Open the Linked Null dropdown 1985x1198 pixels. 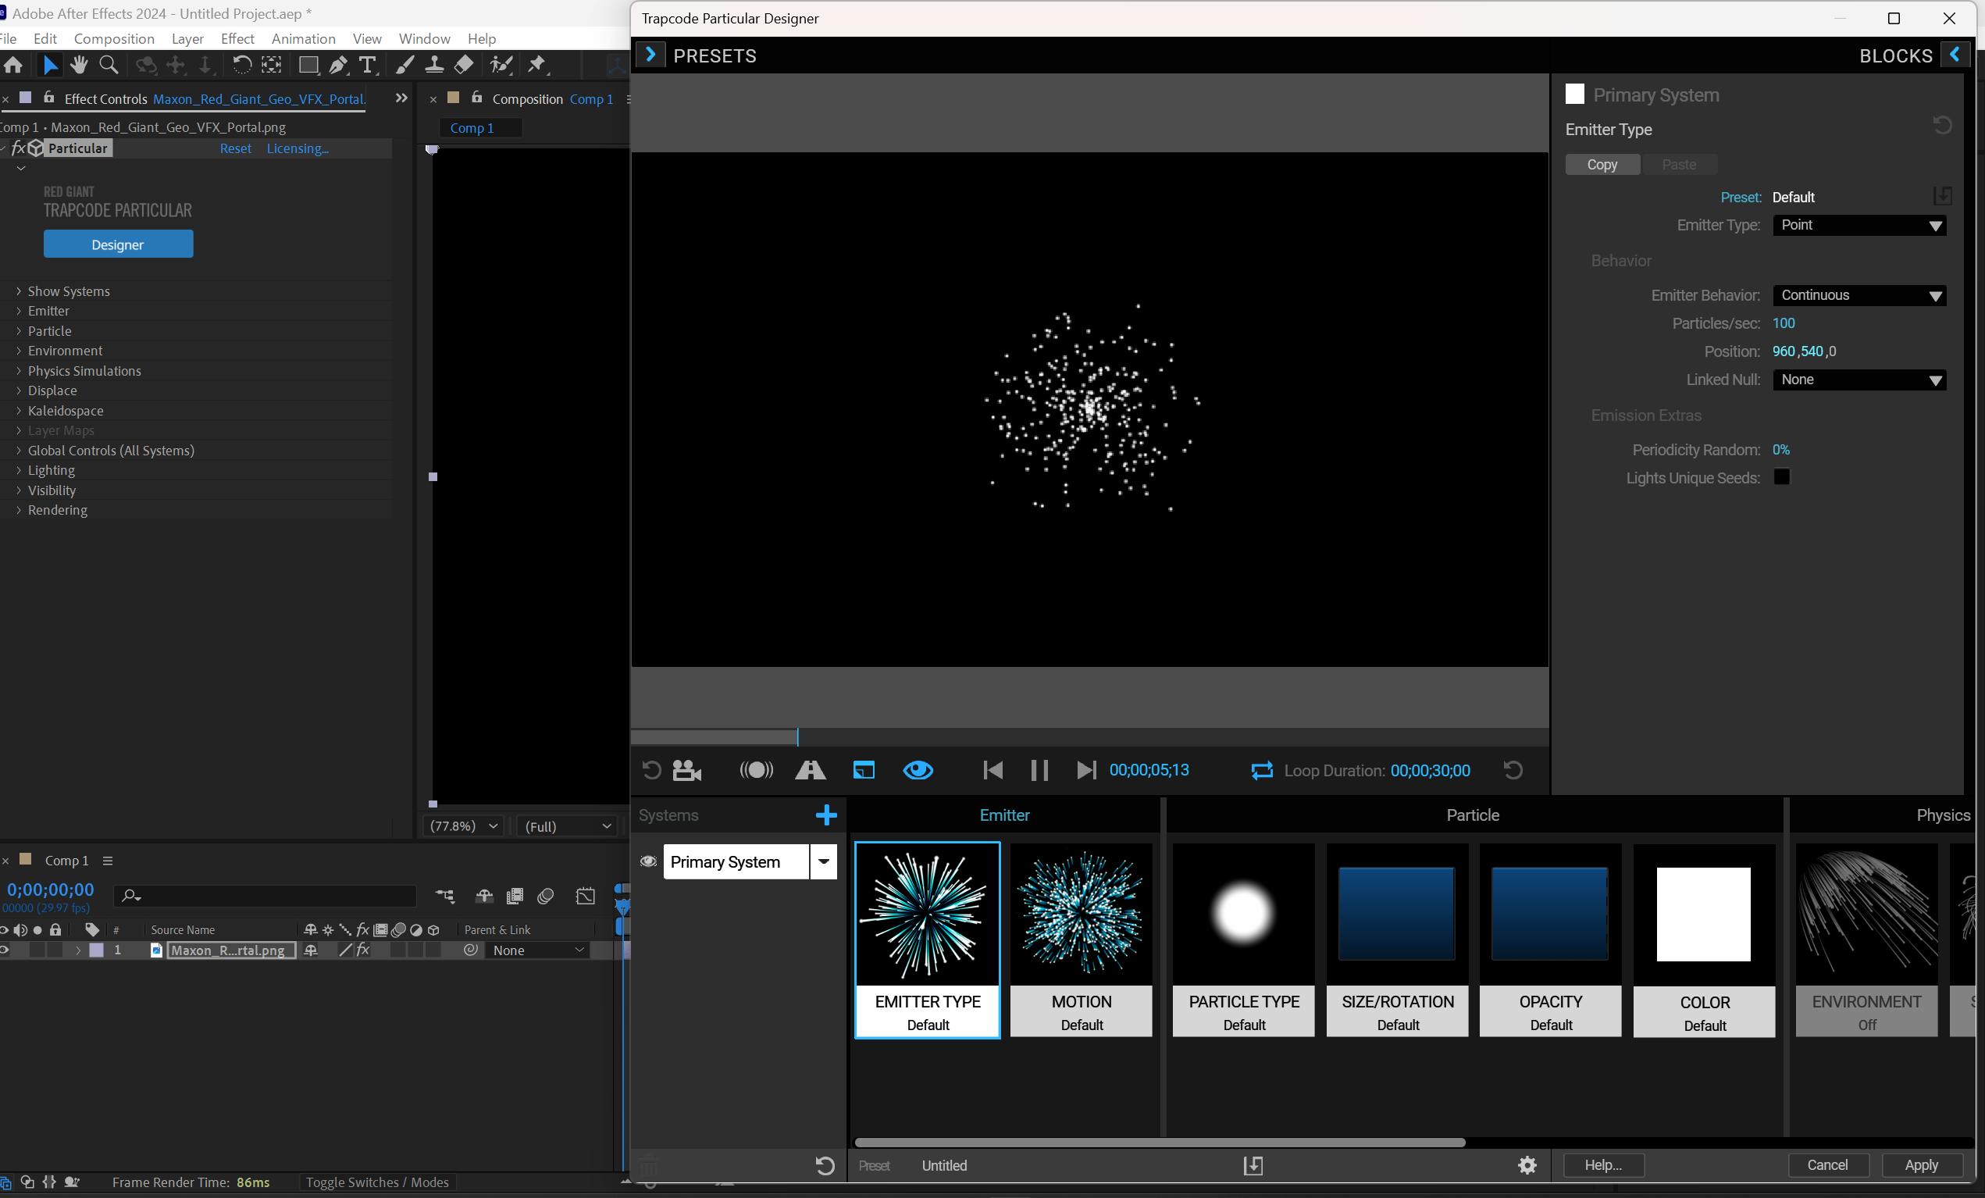pyautogui.click(x=1858, y=380)
